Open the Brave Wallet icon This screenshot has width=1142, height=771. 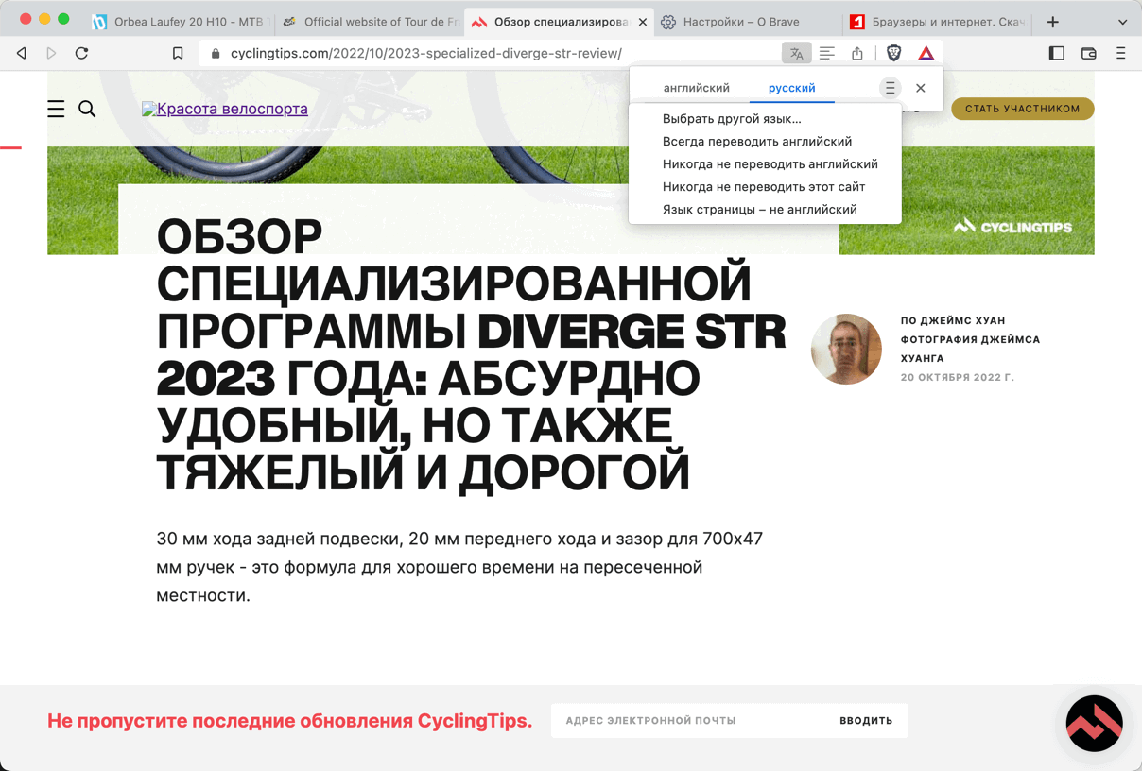point(1089,54)
